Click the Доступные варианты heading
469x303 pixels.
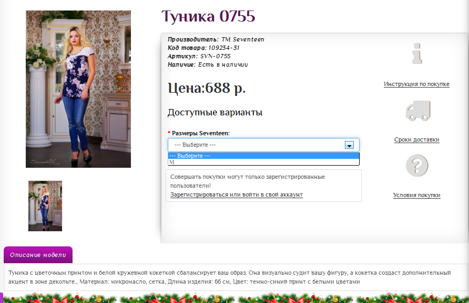pos(215,112)
